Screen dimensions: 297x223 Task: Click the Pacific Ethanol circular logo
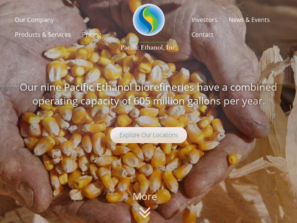149,20
